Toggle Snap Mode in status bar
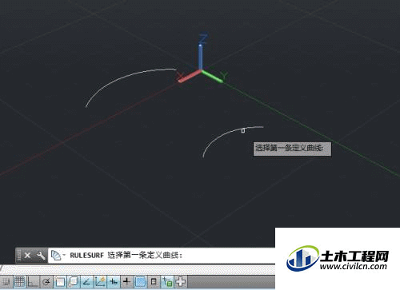 click(6, 282)
